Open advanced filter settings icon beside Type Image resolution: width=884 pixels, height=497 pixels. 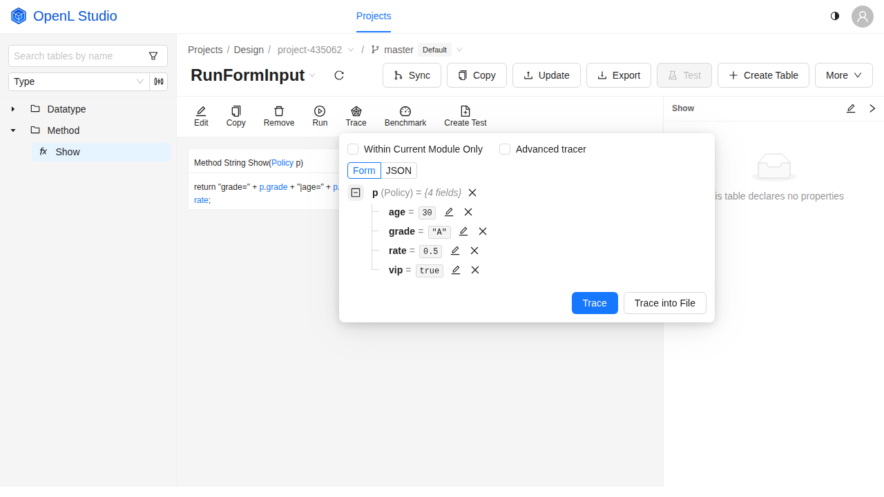tap(159, 81)
